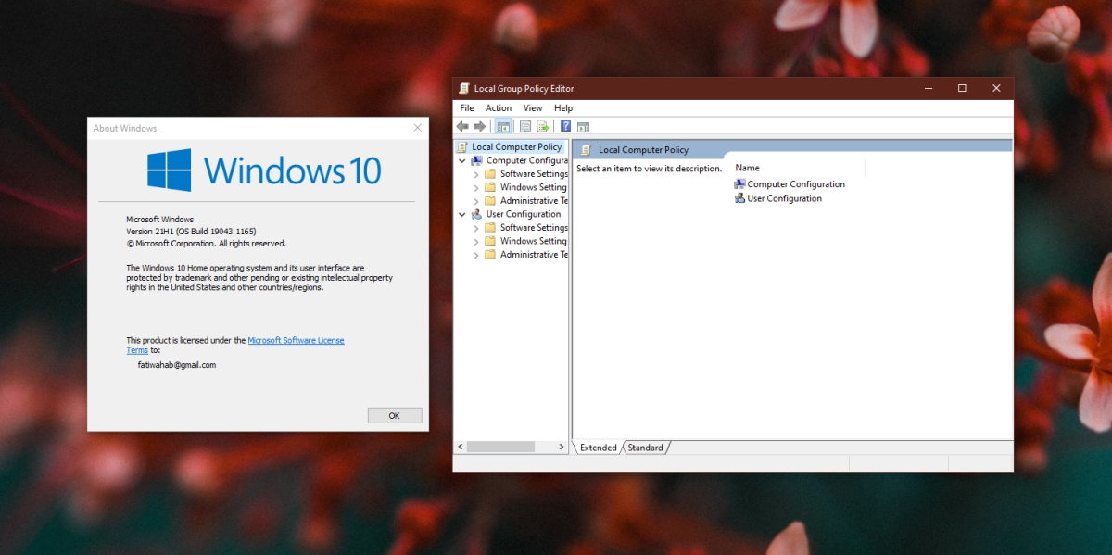1112x555 pixels.
Task: Select User Configuration icon in the right pane list
Action: pos(739,198)
